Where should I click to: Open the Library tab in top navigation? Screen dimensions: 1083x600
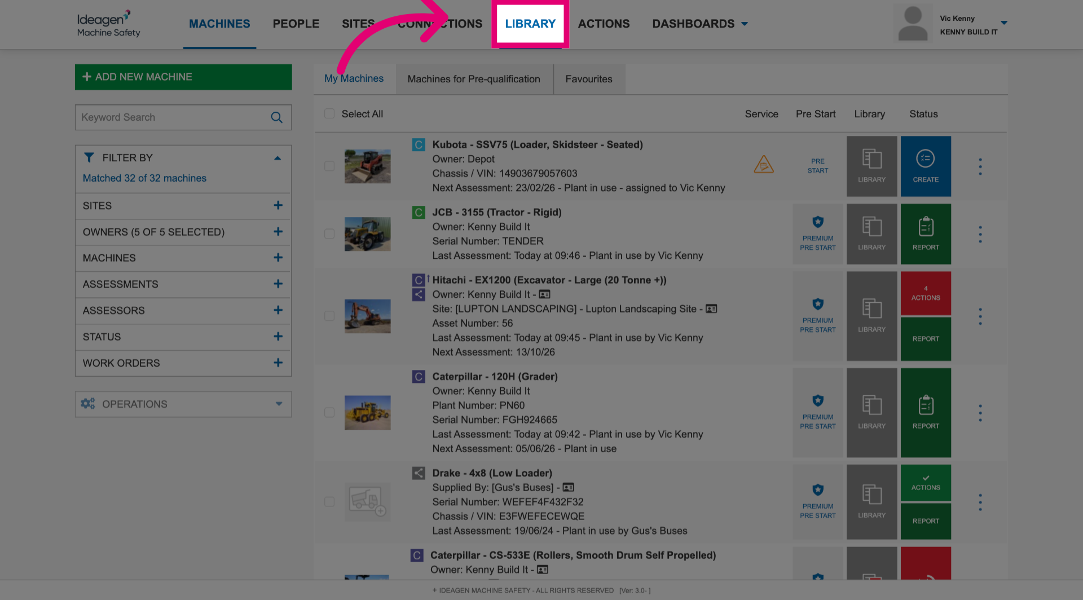(x=530, y=24)
